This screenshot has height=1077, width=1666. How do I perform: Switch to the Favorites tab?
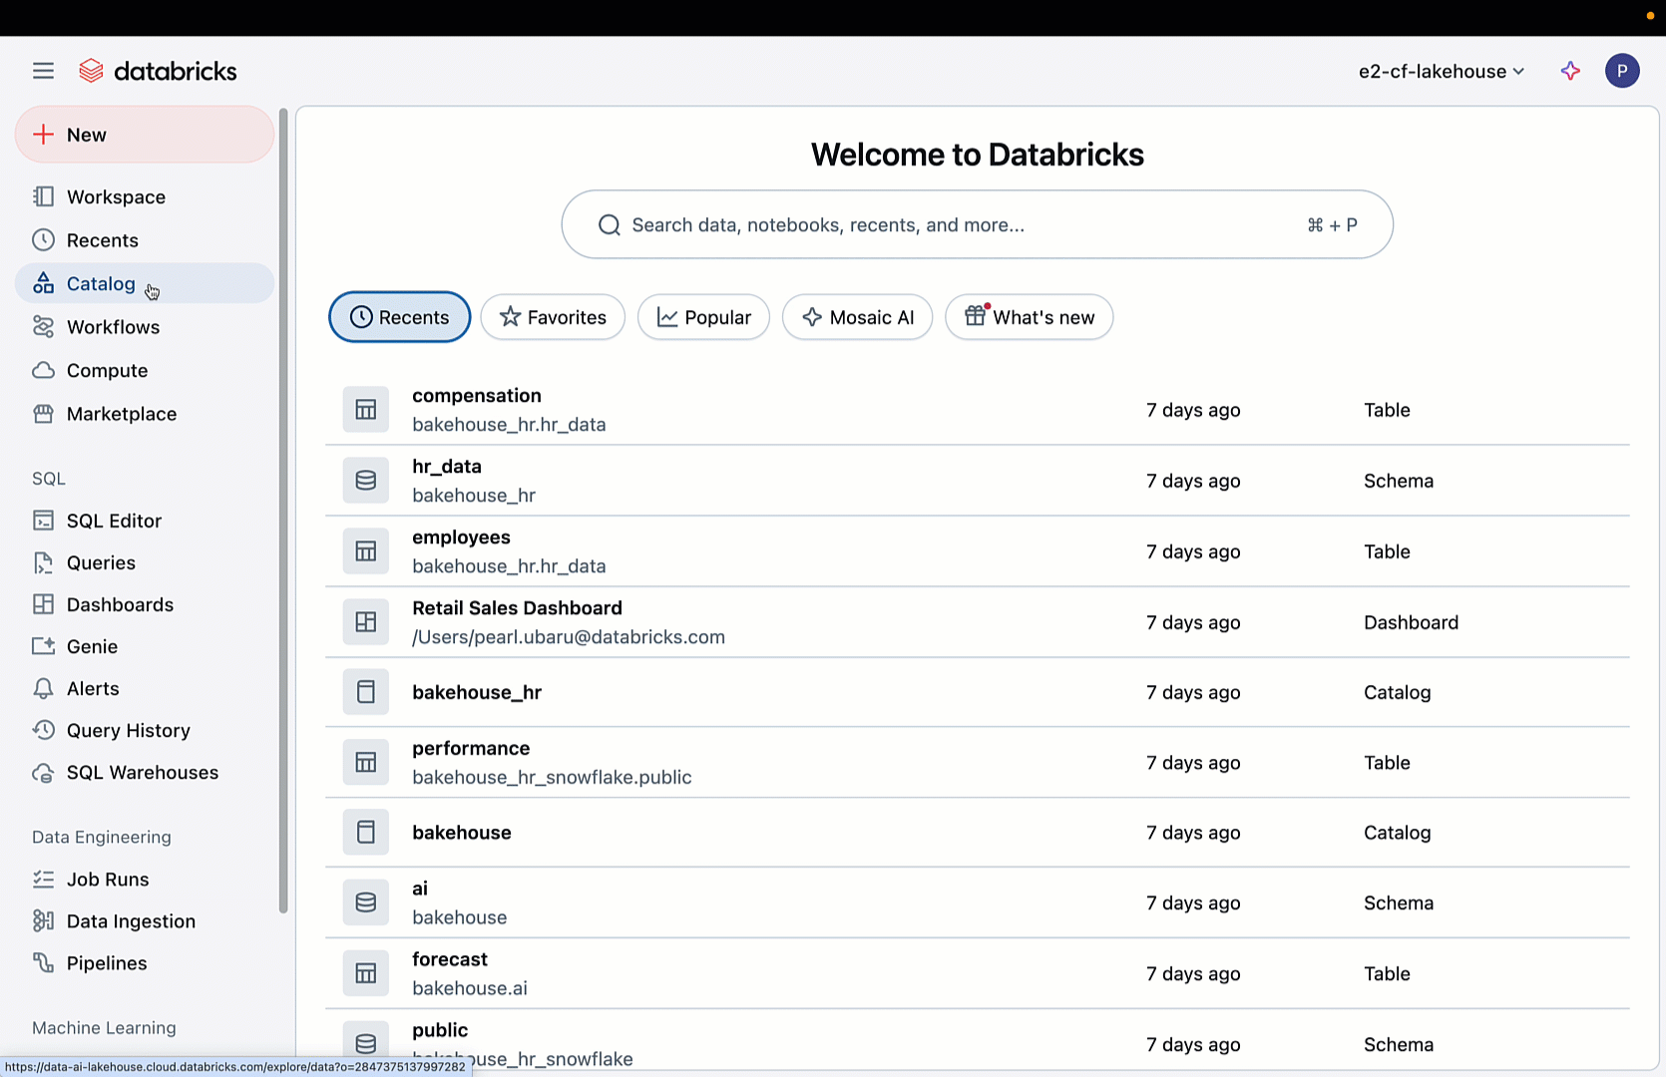pos(553,317)
